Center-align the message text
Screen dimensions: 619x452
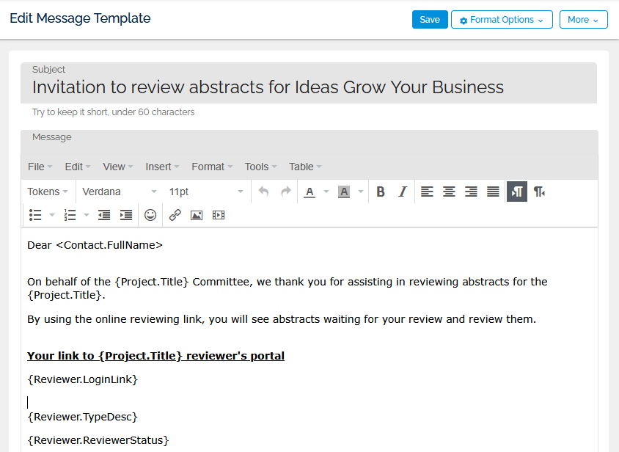[449, 192]
